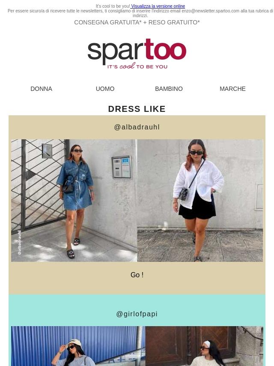This screenshot has height=366, width=274.
Task: Click the beige @albadrauhl section background
Action: pos(137,286)
